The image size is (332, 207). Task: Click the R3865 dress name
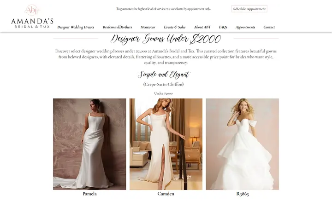243,194
